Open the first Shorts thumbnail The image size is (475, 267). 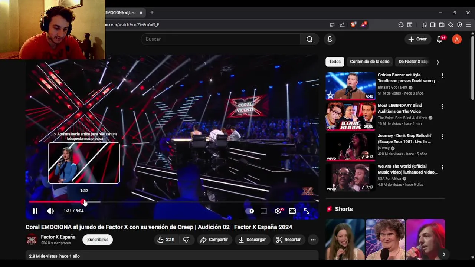tap(345, 239)
